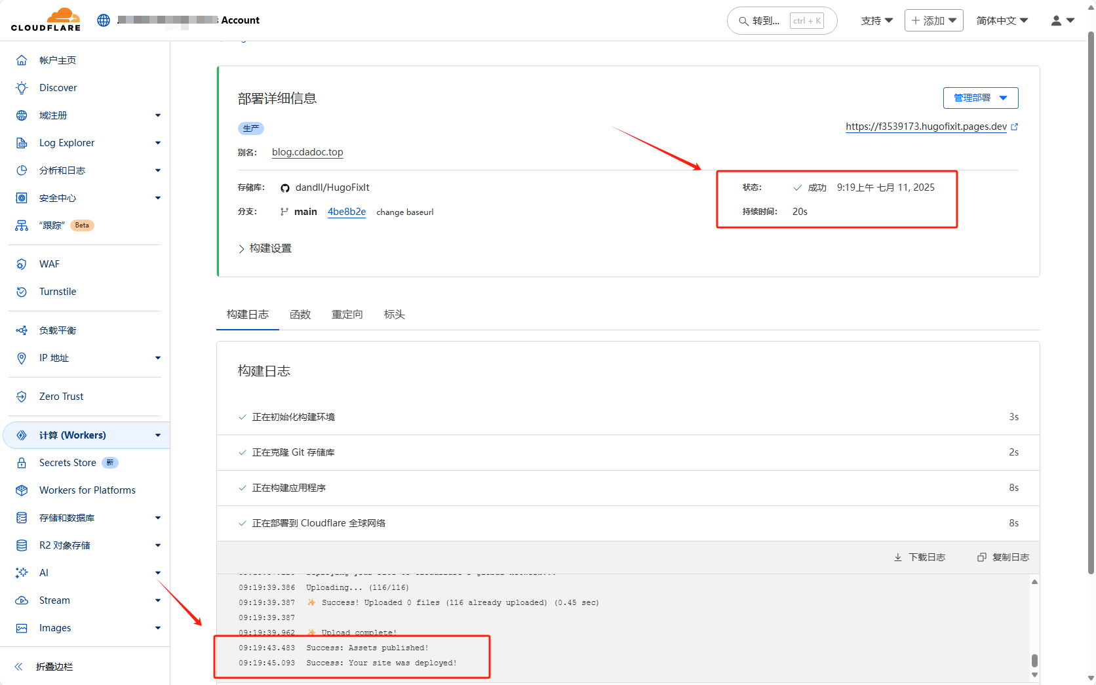The height and width of the screenshot is (685, 1096).
Task: Click the WAF shield icon
Action: pos(22,264)
